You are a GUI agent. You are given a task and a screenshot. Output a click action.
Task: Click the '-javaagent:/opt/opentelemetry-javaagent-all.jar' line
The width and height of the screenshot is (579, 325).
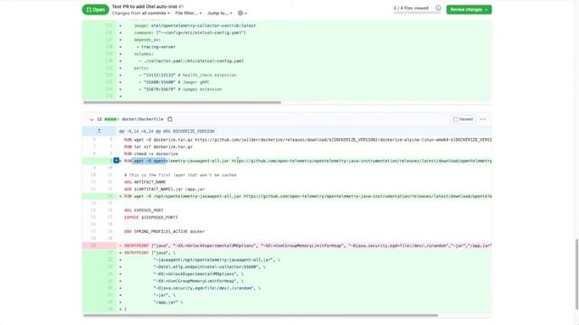click(x=216, y=260)
